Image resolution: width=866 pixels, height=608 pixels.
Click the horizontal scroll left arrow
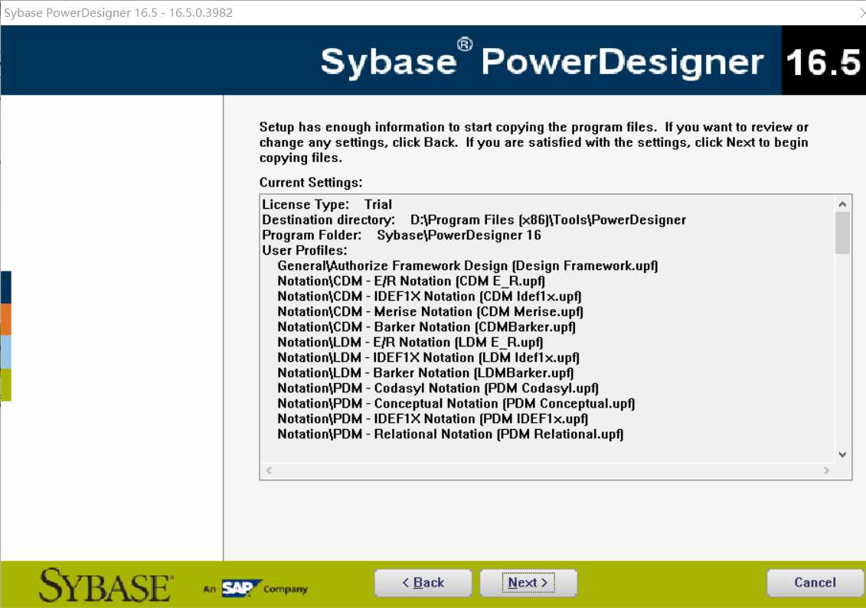[x=269, y=470]
